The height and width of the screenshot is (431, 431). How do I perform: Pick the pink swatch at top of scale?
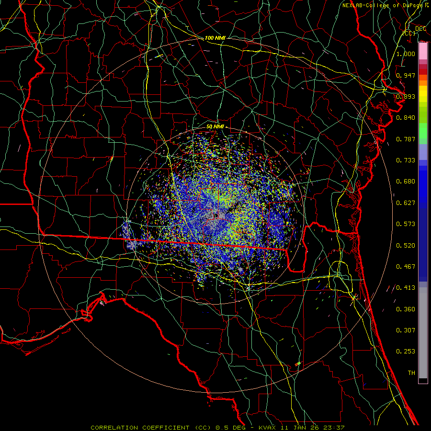pos(423,51)
